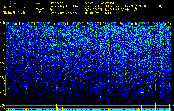Click the curved meteor echo after 0118
The height and width of the screenshot is (111, 174).
point(141,90)
